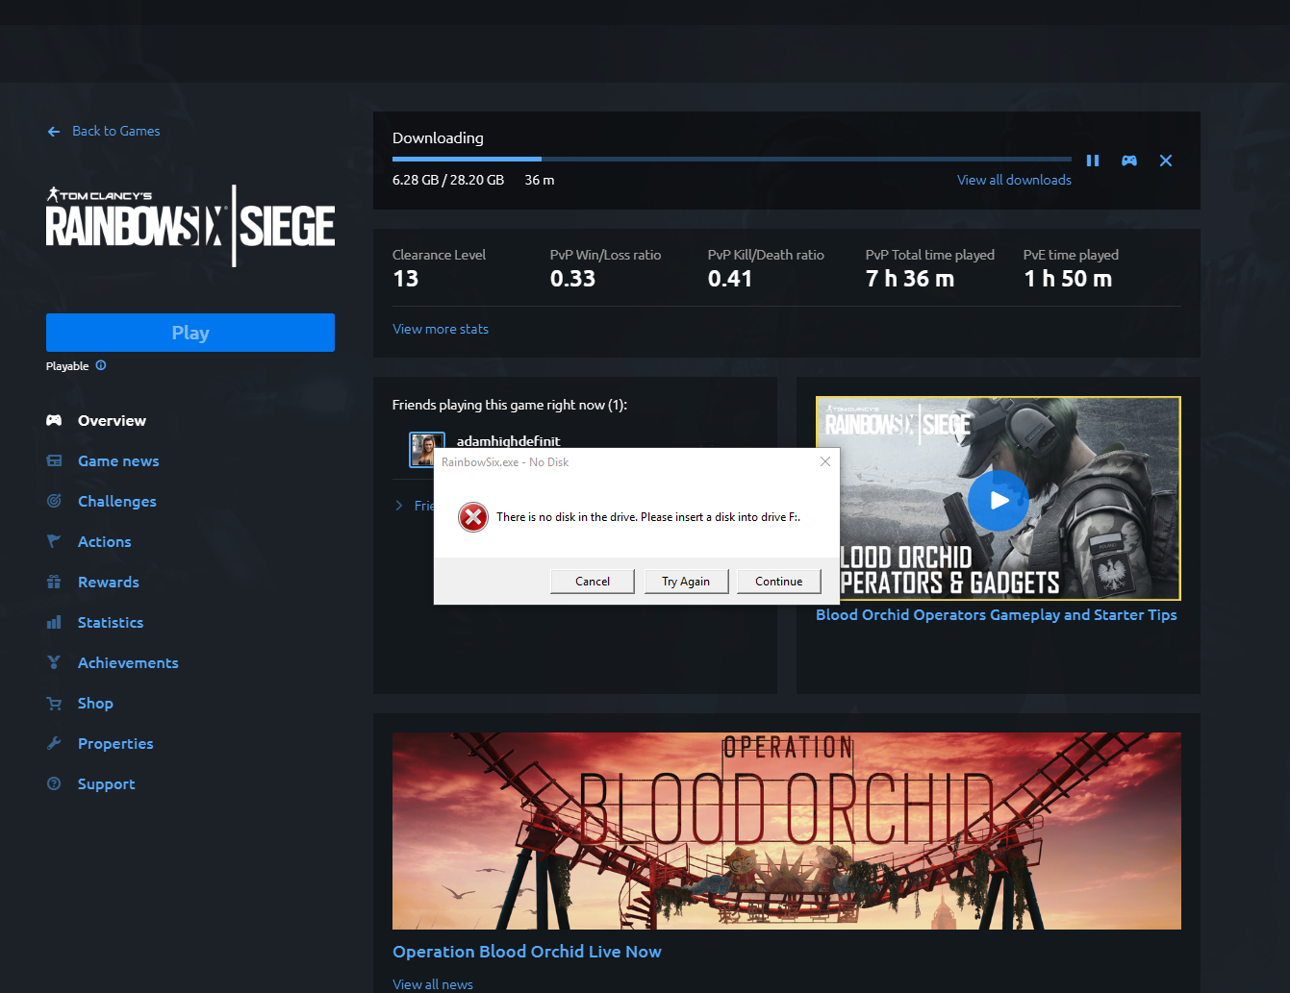Image resolution: width=1290 pixels, height=993 pixels.
Task: Click the Rainbow Six Siege logo
Action: 190,226
